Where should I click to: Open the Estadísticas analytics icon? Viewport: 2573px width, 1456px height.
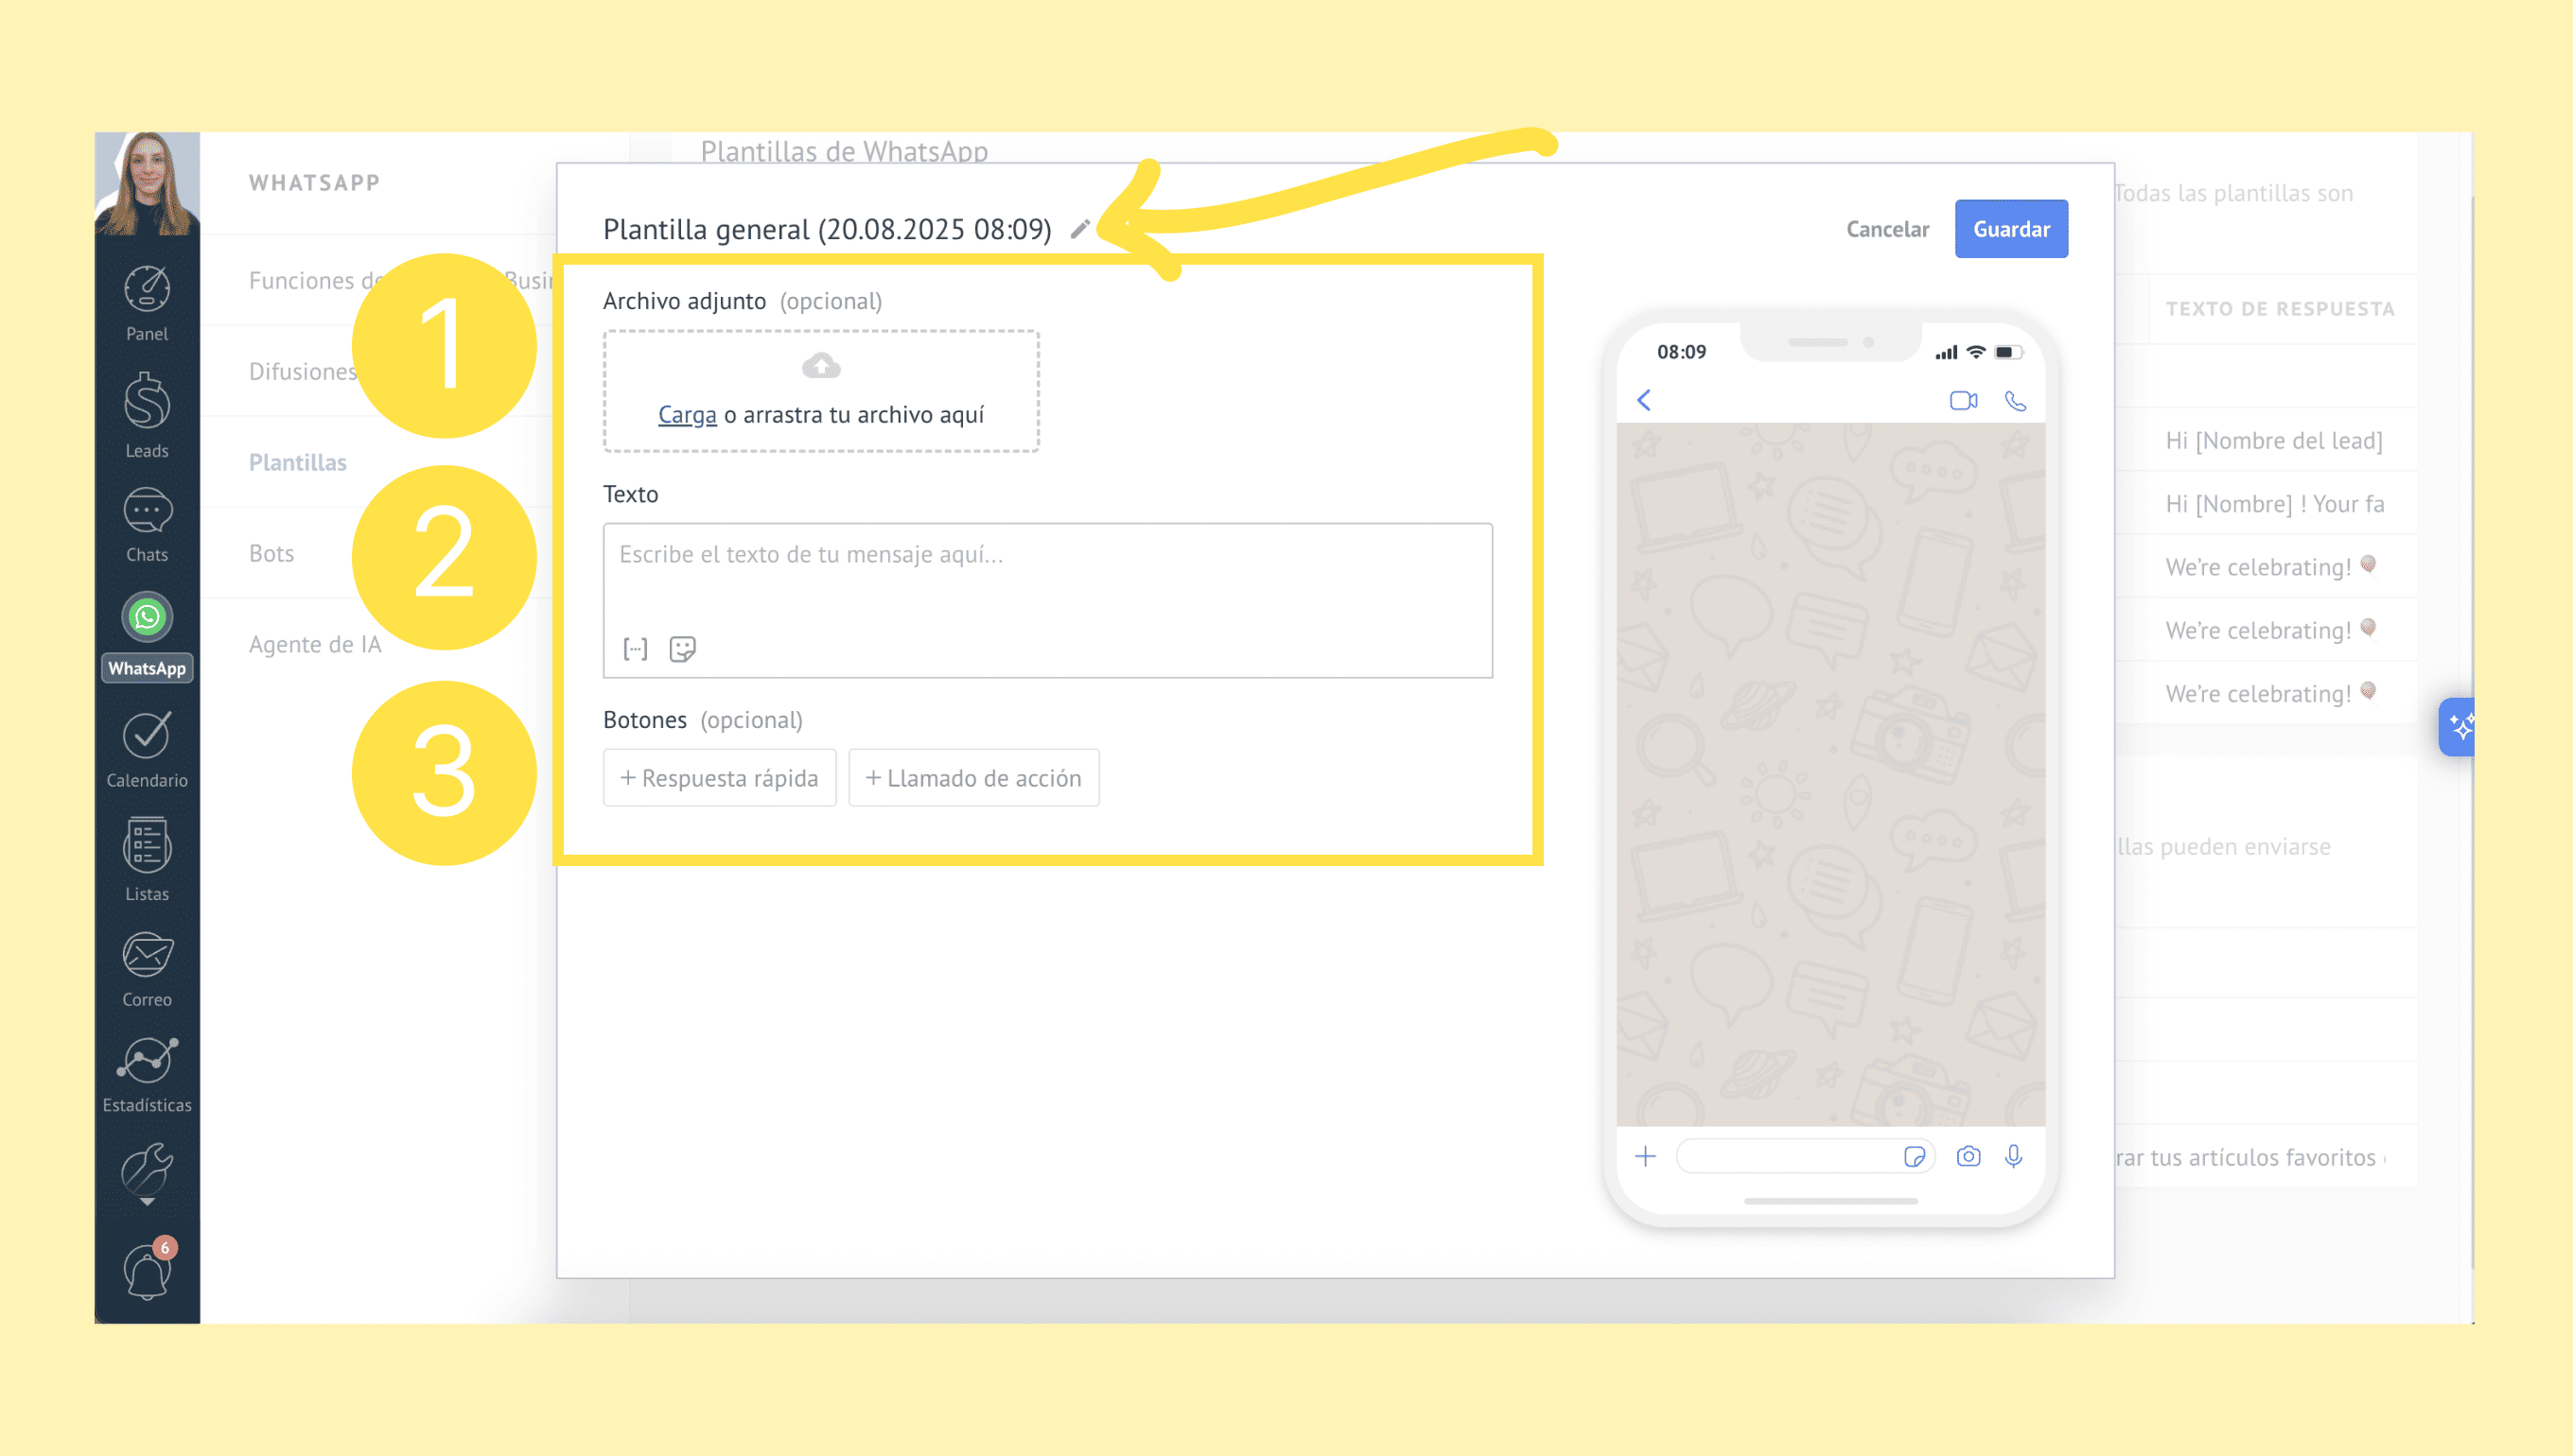coord(147,1060)
